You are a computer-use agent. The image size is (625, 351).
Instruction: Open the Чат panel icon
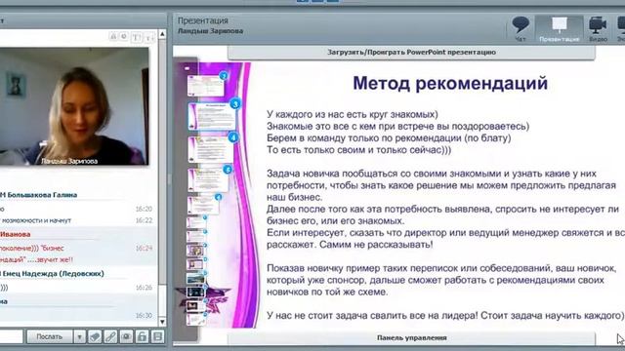click(521, 28)
